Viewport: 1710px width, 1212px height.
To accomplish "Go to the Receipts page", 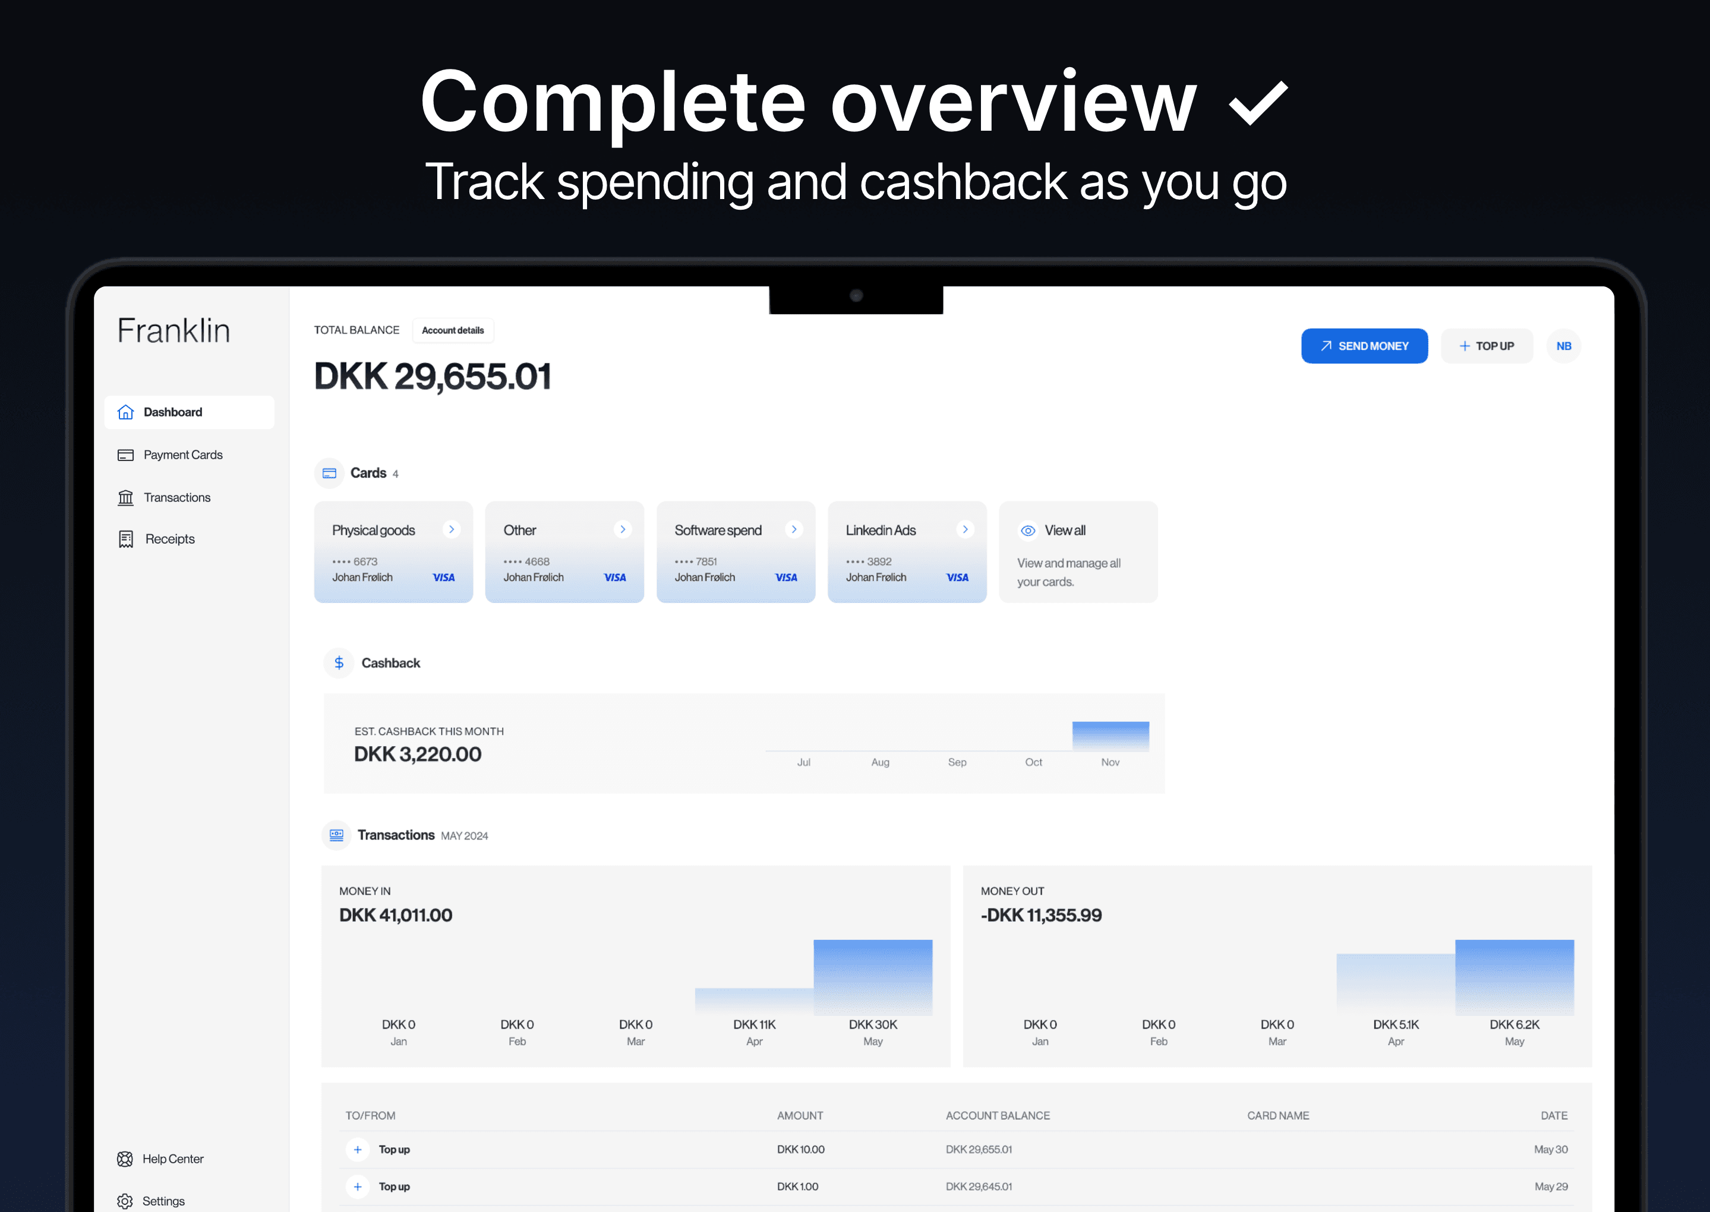I will click(x=169, y=539).
